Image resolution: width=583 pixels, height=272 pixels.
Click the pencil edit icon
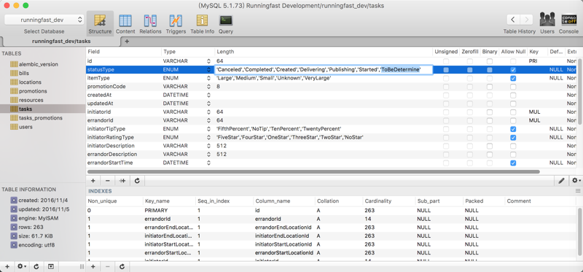561,181
